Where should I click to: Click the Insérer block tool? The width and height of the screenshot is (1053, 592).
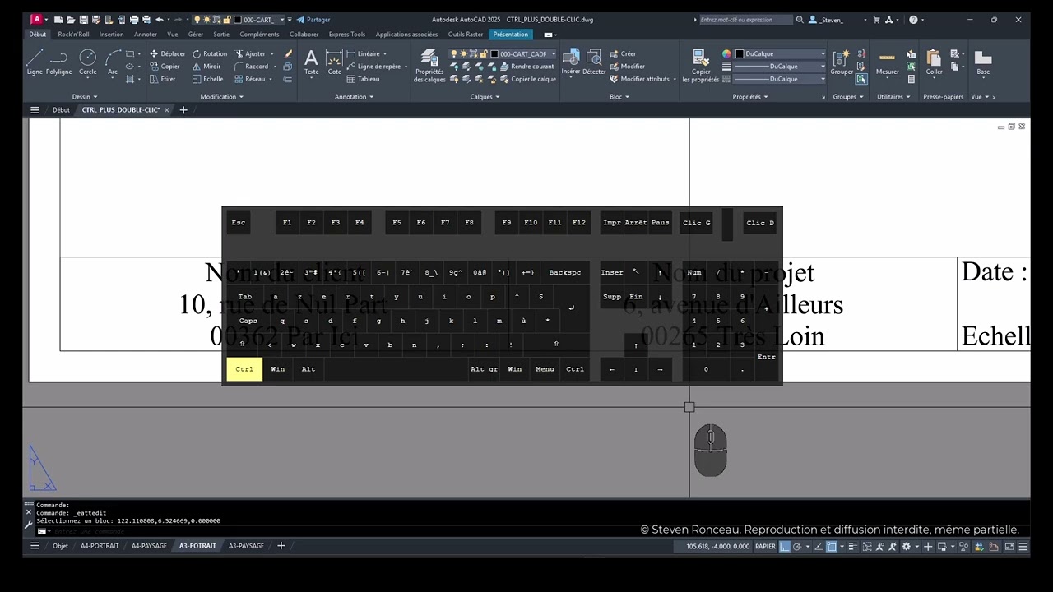(571, 62)
